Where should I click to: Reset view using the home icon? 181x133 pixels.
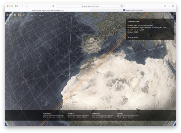pyautogui.click(x=8, y=32)
